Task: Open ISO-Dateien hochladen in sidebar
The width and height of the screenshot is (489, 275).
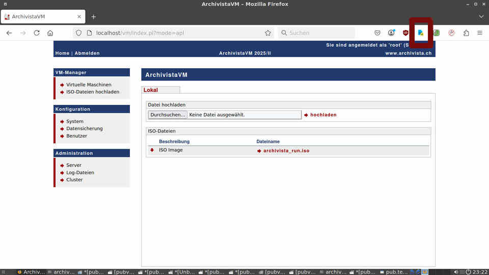Action: point(93,92)
